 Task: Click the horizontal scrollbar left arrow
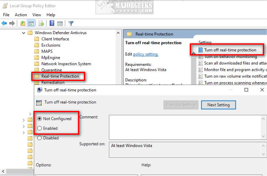(3, 171)
